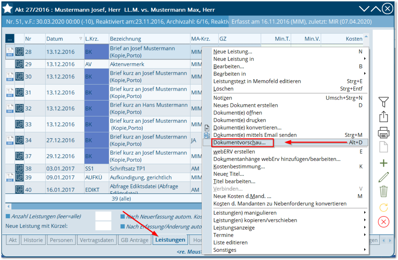Select 'Neuer Titel...' menu entry
Viewport: 398px width, 260px height.
pyautogui.click(x=285, y=174)
